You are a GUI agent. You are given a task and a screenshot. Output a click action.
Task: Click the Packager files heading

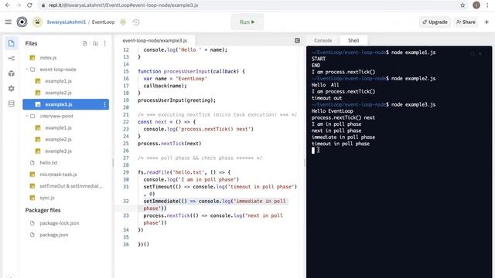[x=43, y=210]
